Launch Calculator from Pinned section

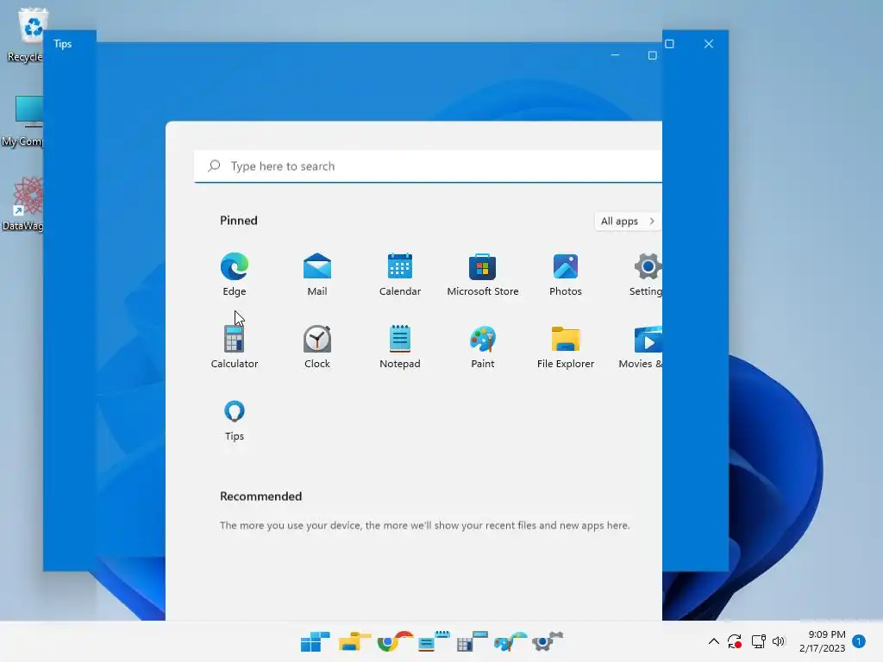tap(235, 347)
